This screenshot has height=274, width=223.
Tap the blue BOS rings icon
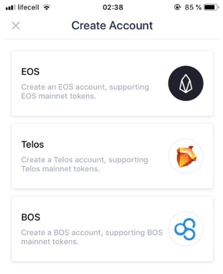coord(186,229)
